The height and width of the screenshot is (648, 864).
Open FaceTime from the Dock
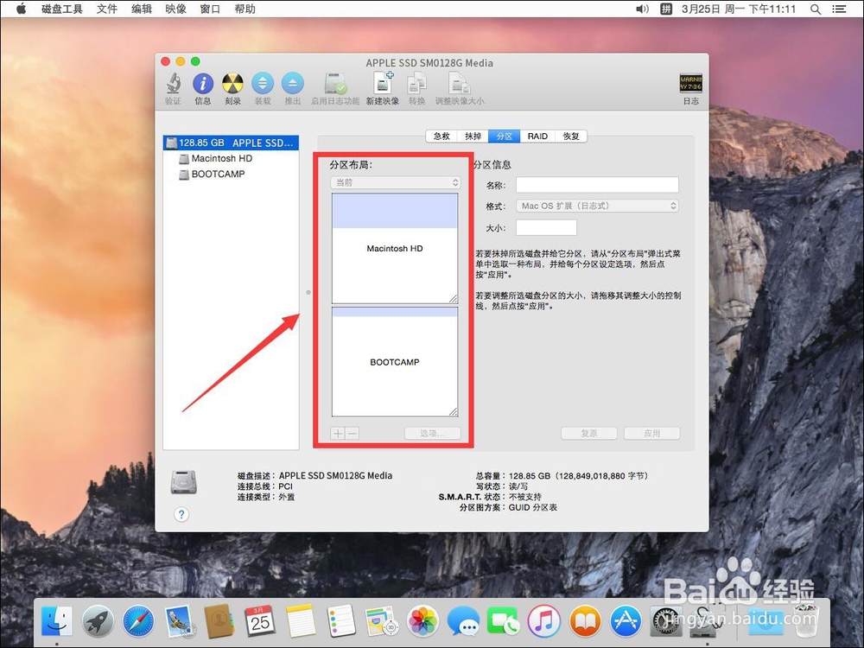click(503, 621)
